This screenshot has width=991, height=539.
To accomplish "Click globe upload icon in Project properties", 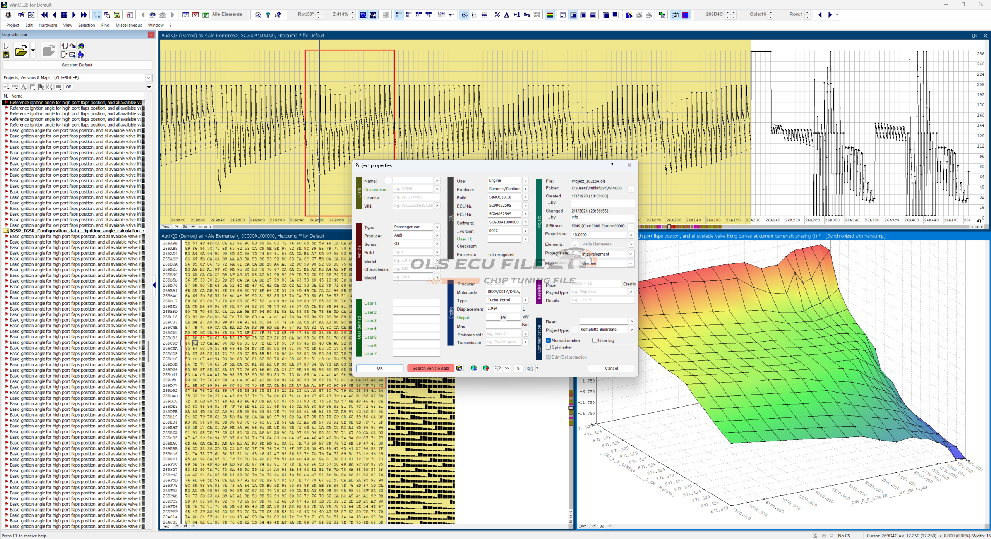I will tap(486, 368).
